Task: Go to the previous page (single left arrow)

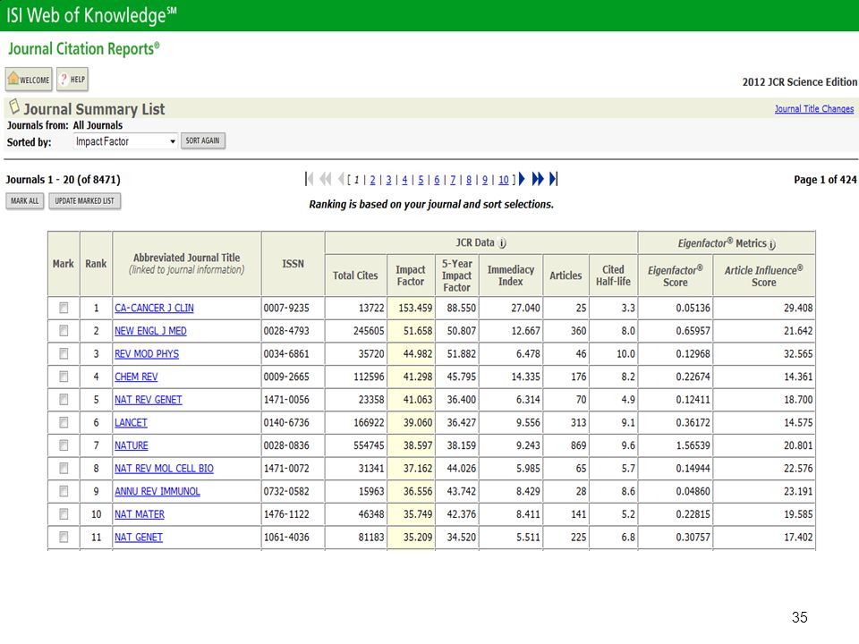Action: pos(341,179)
